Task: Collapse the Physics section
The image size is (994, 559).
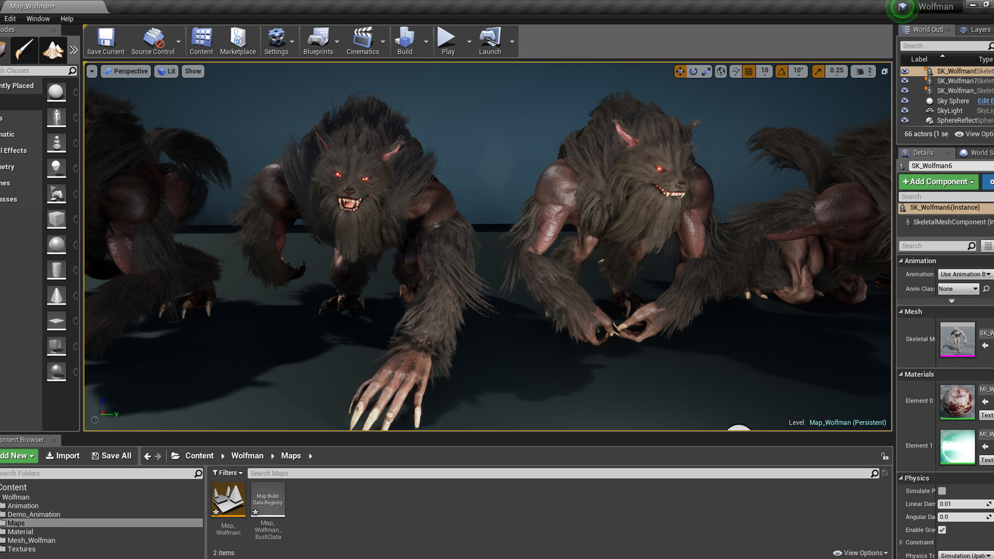Action: click(901, 478)
